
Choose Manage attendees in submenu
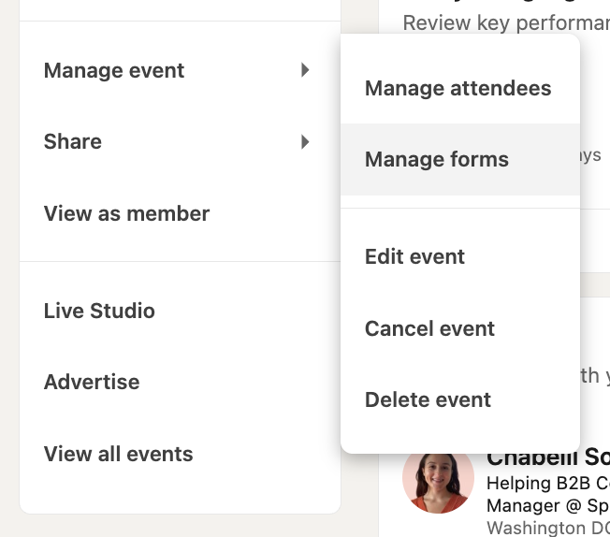click(x=460, y=88)
